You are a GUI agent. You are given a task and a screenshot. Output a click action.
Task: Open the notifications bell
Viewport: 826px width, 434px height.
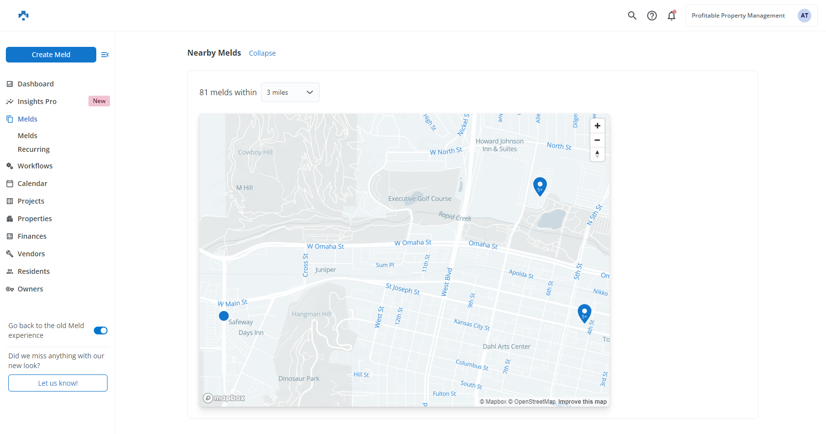(x=672, y=16)
